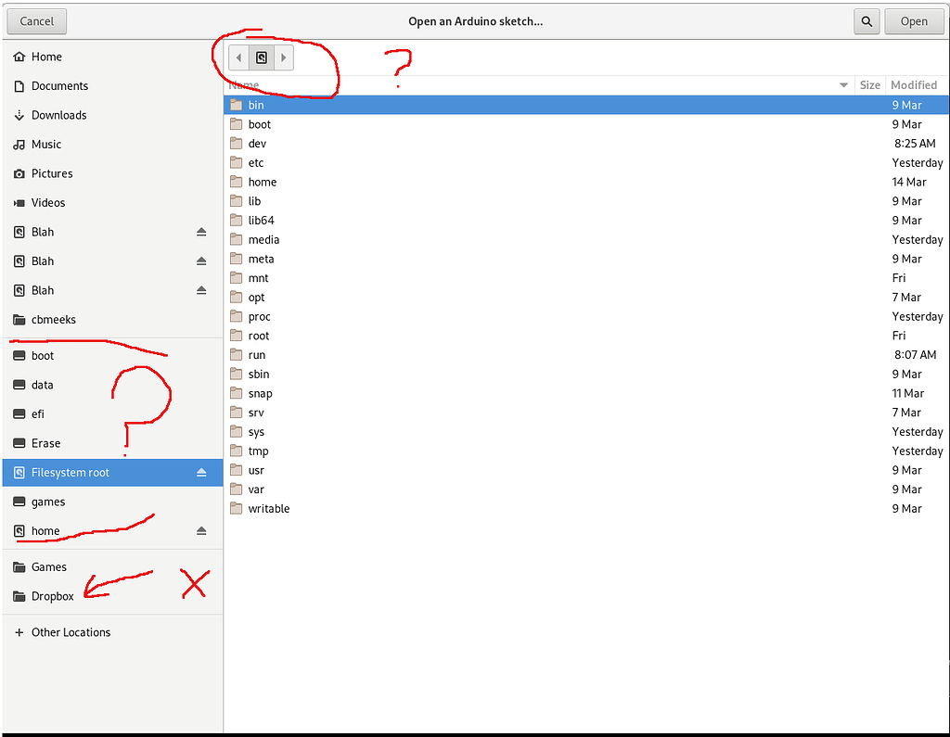
Task: Navigate back with the left arrow
Action: 238,57
